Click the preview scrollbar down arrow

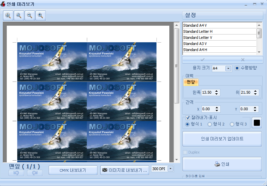[x=176, y=160]
